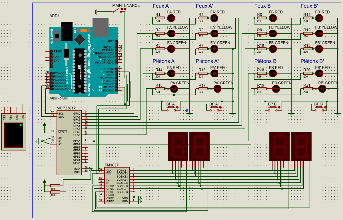Select the MCP23017 I/O expander chip
The height and width of the screenshot is (220, 343).
(x=69, y=142)
